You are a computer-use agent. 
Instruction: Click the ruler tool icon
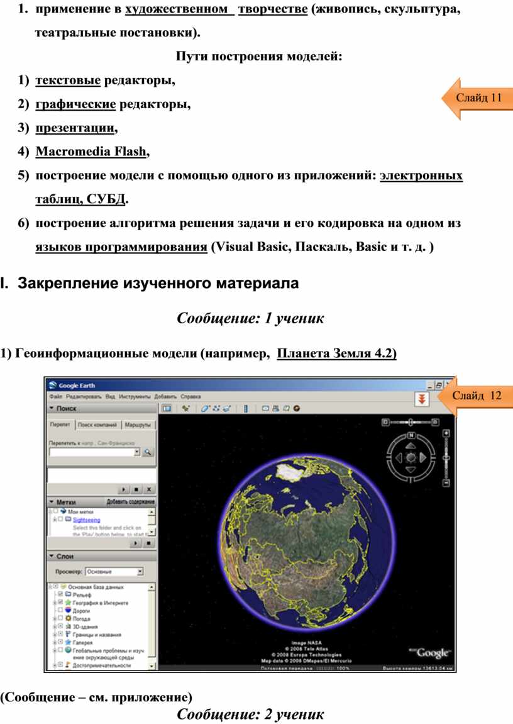coord(245,408)
